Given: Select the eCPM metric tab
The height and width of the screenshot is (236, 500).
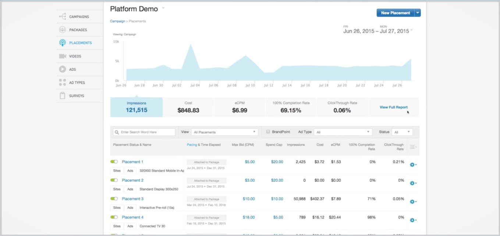Looking at the screenshot, I should coord(240,107).
